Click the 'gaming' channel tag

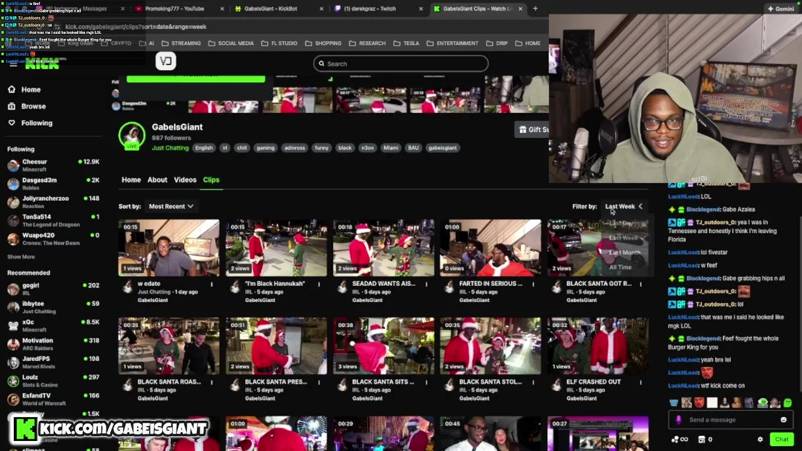(x=265, y=148)
